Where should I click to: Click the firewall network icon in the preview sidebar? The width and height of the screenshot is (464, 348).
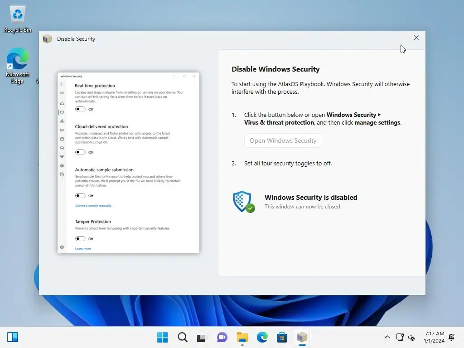click(x=62, y=130)
